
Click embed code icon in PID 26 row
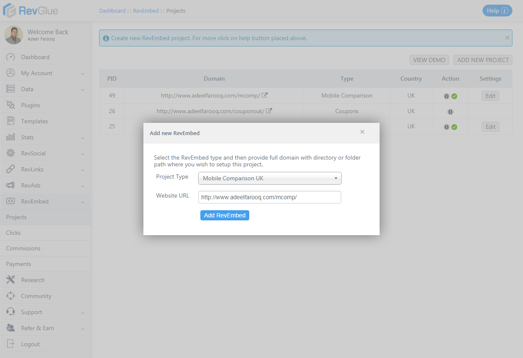[450, 112]
